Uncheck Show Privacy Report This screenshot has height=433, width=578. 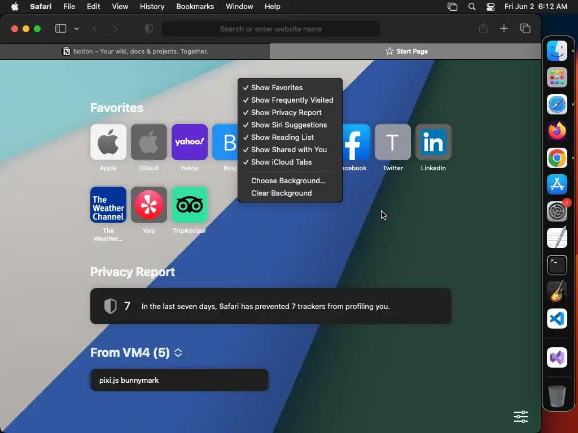click(290, 113)
